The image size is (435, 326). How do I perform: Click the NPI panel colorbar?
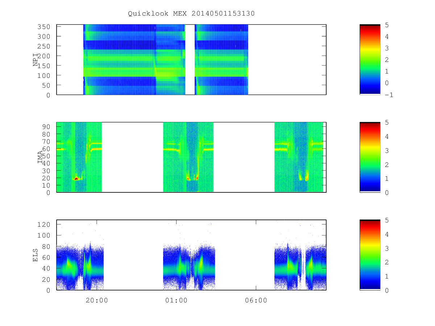(x=370, y=60)
